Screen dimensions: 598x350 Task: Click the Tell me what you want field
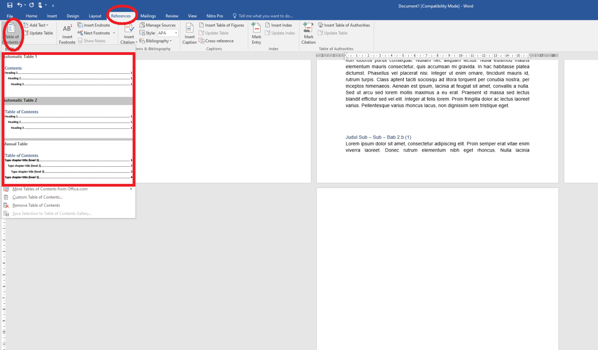click(266, 16)
